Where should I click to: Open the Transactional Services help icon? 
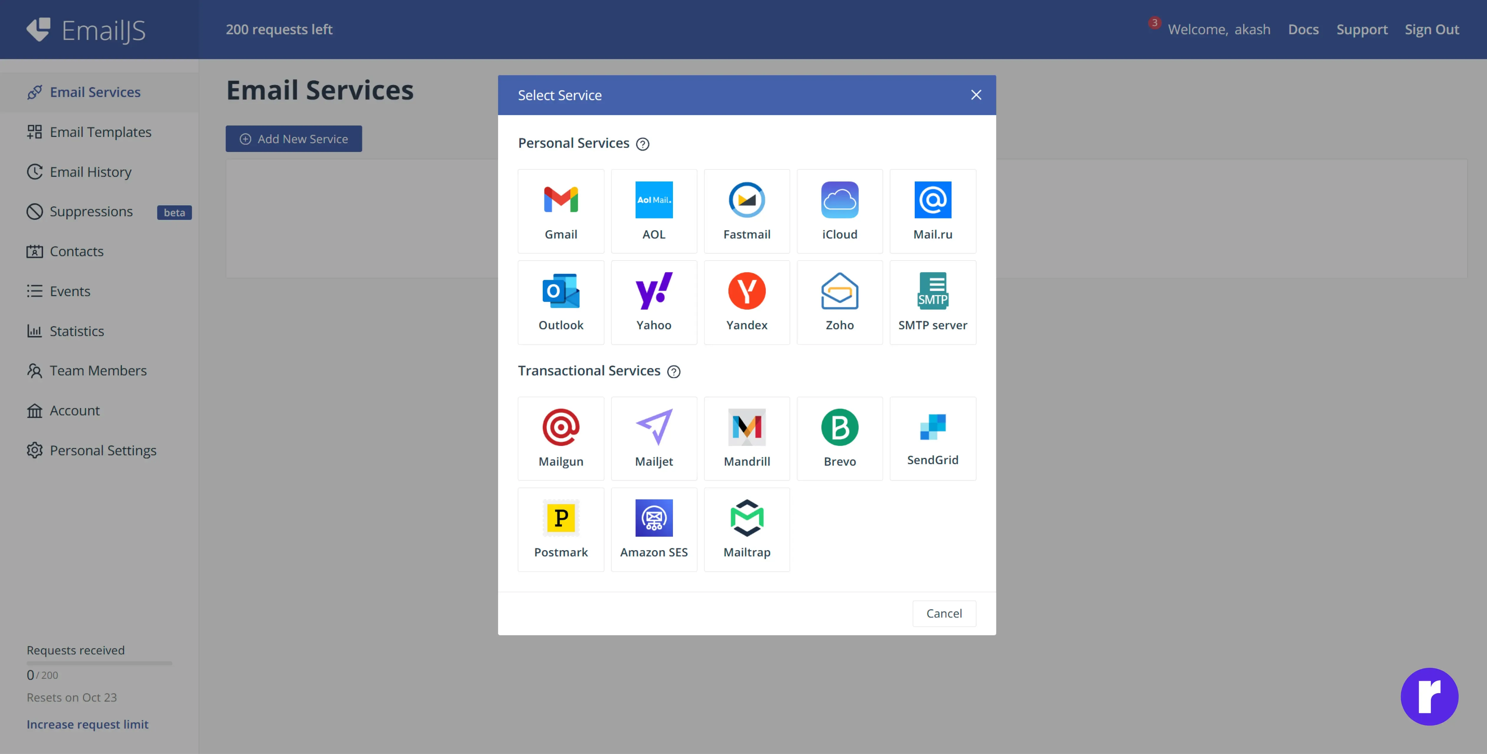click(x=674, y=372)
